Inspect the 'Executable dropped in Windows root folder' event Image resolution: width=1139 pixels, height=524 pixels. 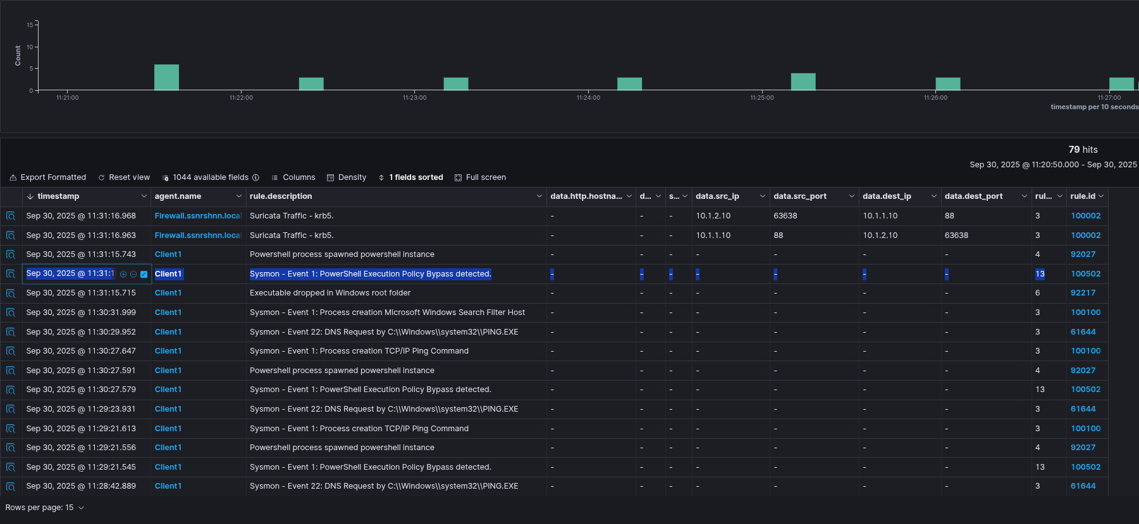click(x=11, y=294)
